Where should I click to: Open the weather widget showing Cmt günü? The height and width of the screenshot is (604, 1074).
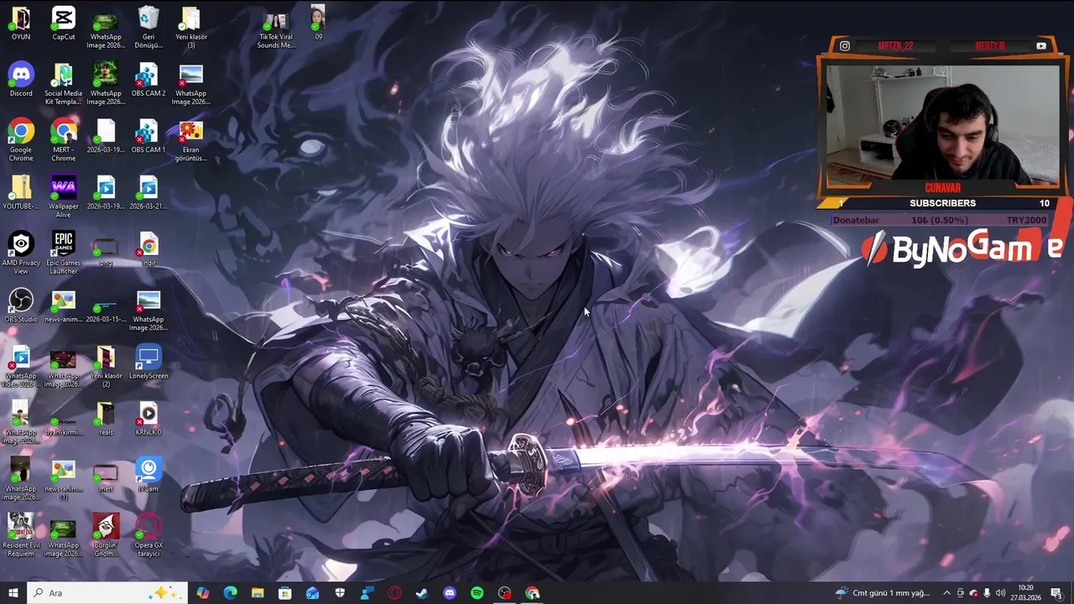coord(882,593)
